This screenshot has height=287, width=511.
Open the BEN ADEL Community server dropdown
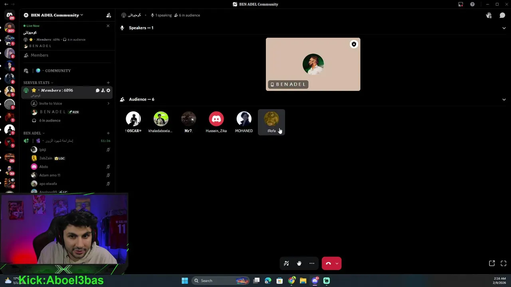click(x=57, y=15)
